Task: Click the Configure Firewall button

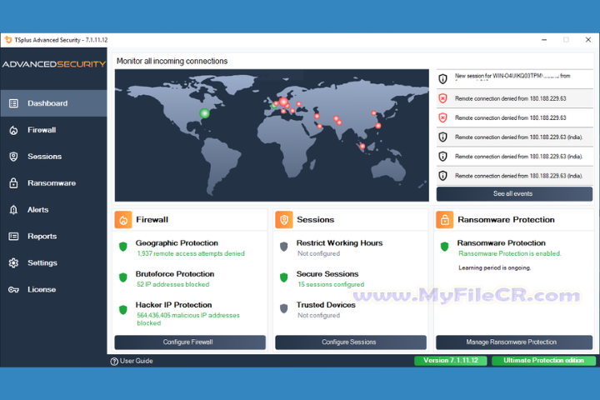Action: [x=190, y=342]
